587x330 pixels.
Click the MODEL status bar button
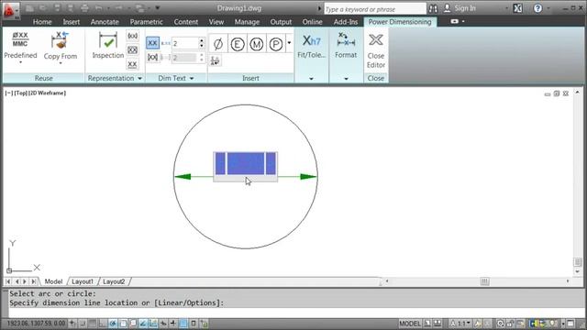(x=410, y=324)
